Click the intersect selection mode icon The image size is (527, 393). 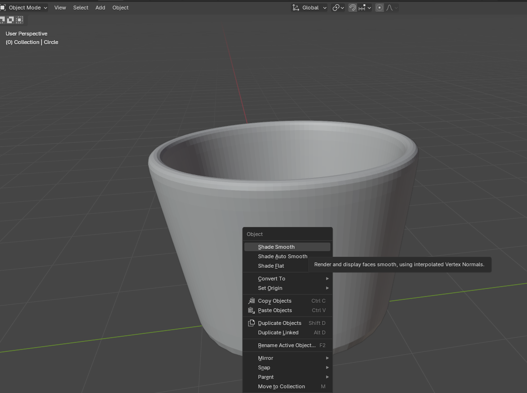point(19,20)
